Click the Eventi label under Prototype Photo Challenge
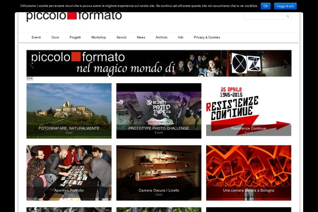 click(x=159, y=132)
